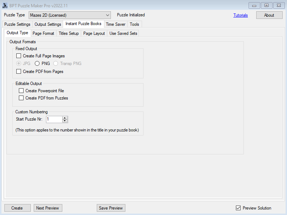Open the Tutorials link
The image size is (287, 215).
pyautogui.click(x=241, y=15)
